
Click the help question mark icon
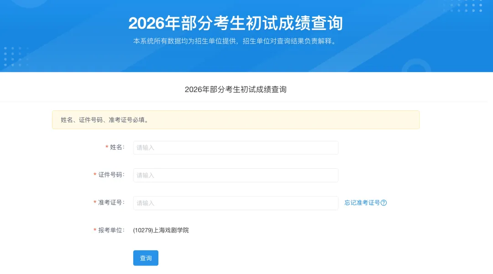(x=383, y=203)
